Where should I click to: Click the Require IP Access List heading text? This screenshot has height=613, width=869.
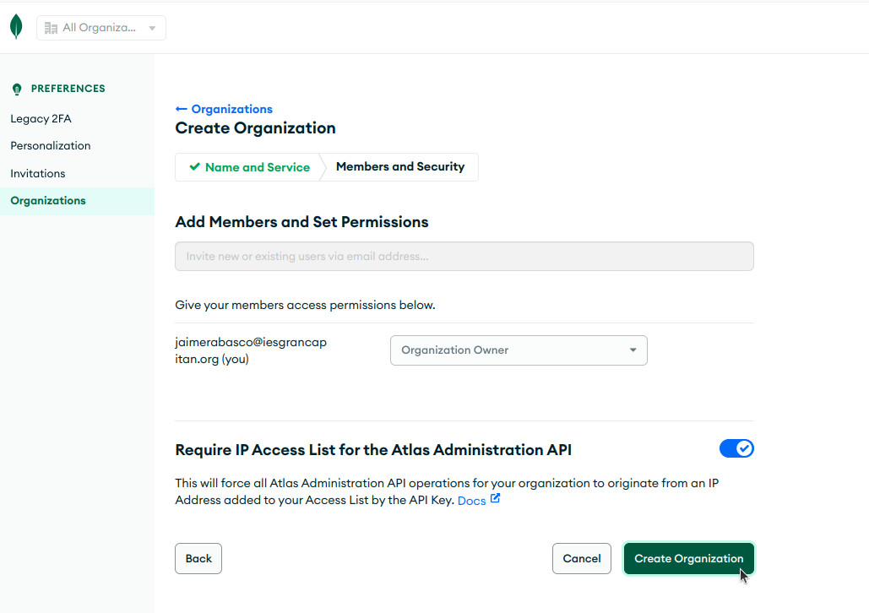(373, 449)
